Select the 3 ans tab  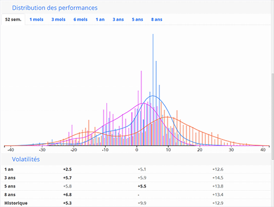(118, 19)
